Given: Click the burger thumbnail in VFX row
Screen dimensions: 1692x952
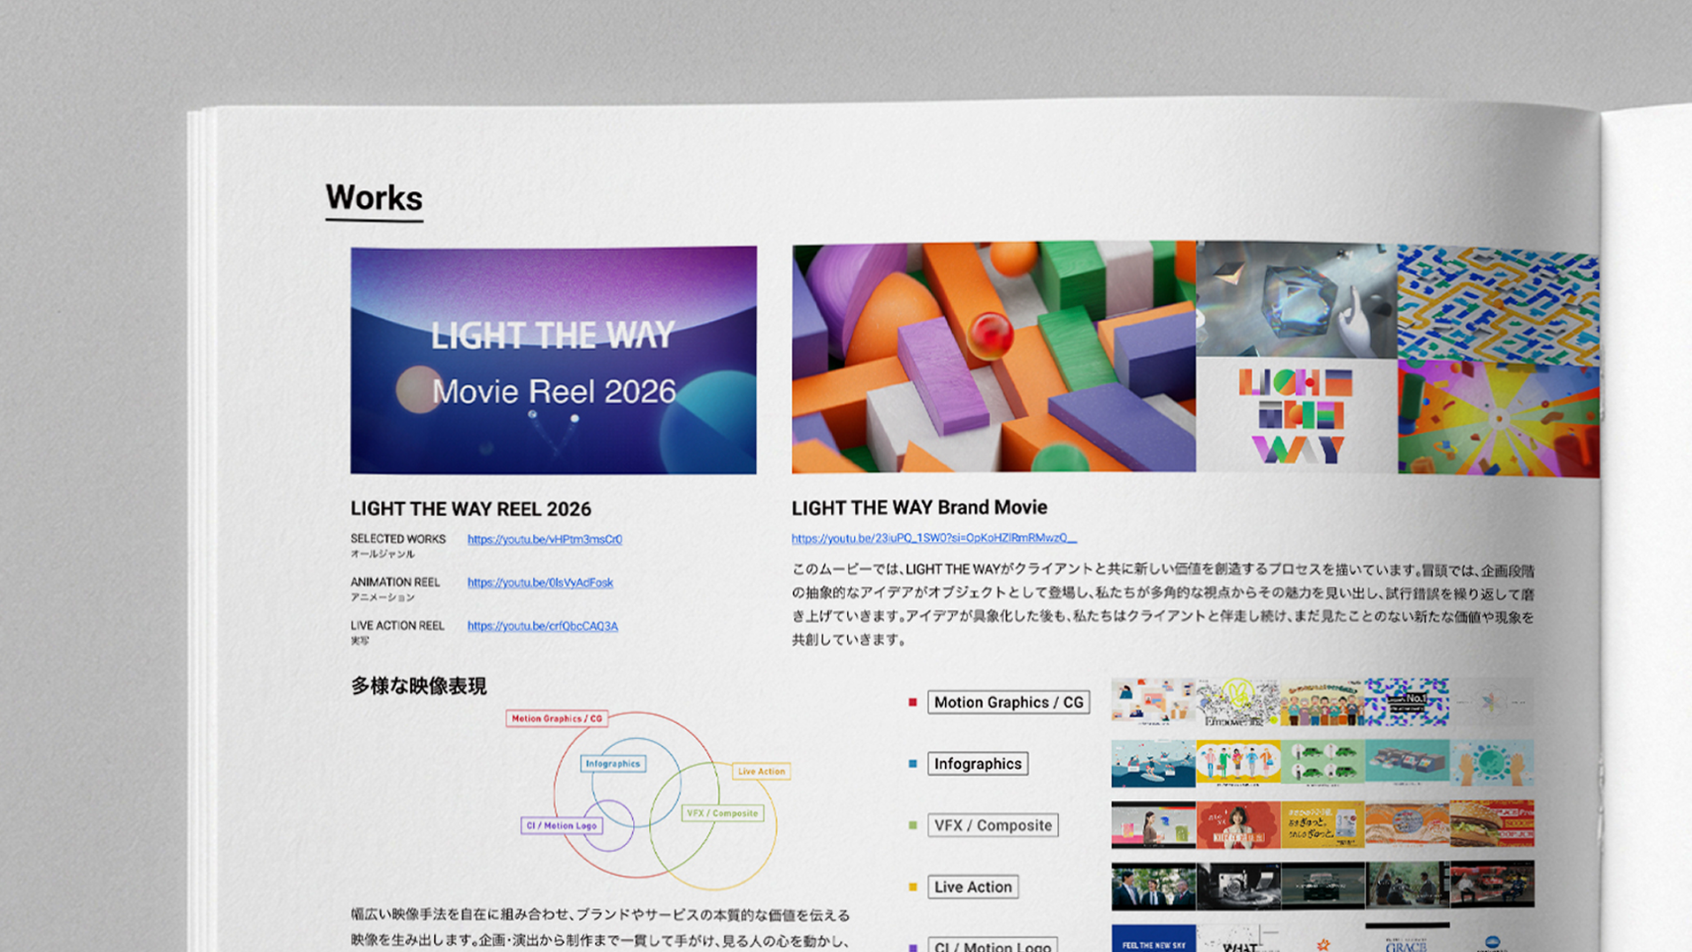Looking at the screenshot, I should click(1492, 825).
